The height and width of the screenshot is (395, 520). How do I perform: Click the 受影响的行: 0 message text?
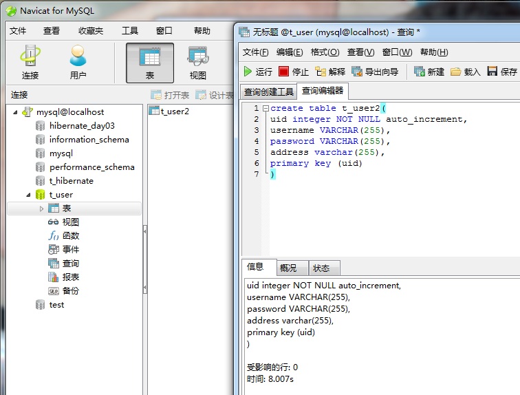click(x=272, y=367)
